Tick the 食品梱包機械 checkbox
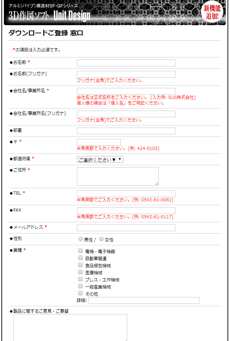Viewport: 230px width, 341px height. click(80, 265)
